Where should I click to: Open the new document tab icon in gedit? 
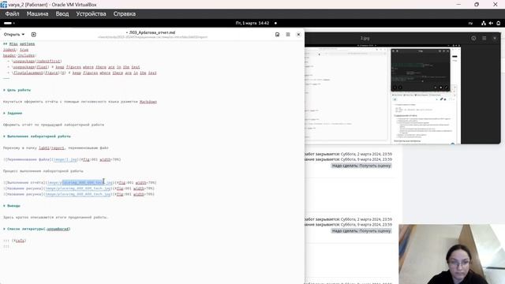33,35
